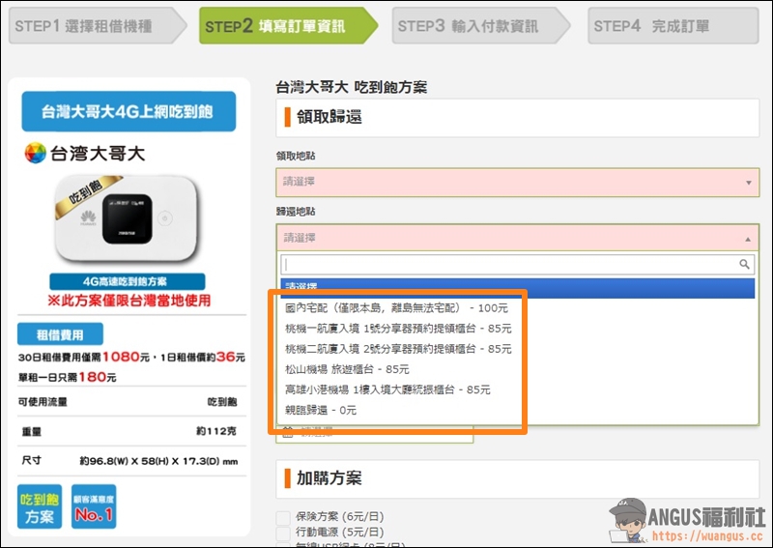Click the 領取歸還 section header
The image size is (773, 548).
[517, 117]
